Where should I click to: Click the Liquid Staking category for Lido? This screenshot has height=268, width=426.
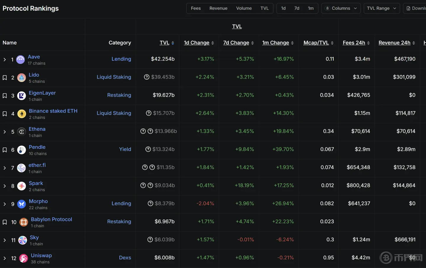click(x=114, y=77)
